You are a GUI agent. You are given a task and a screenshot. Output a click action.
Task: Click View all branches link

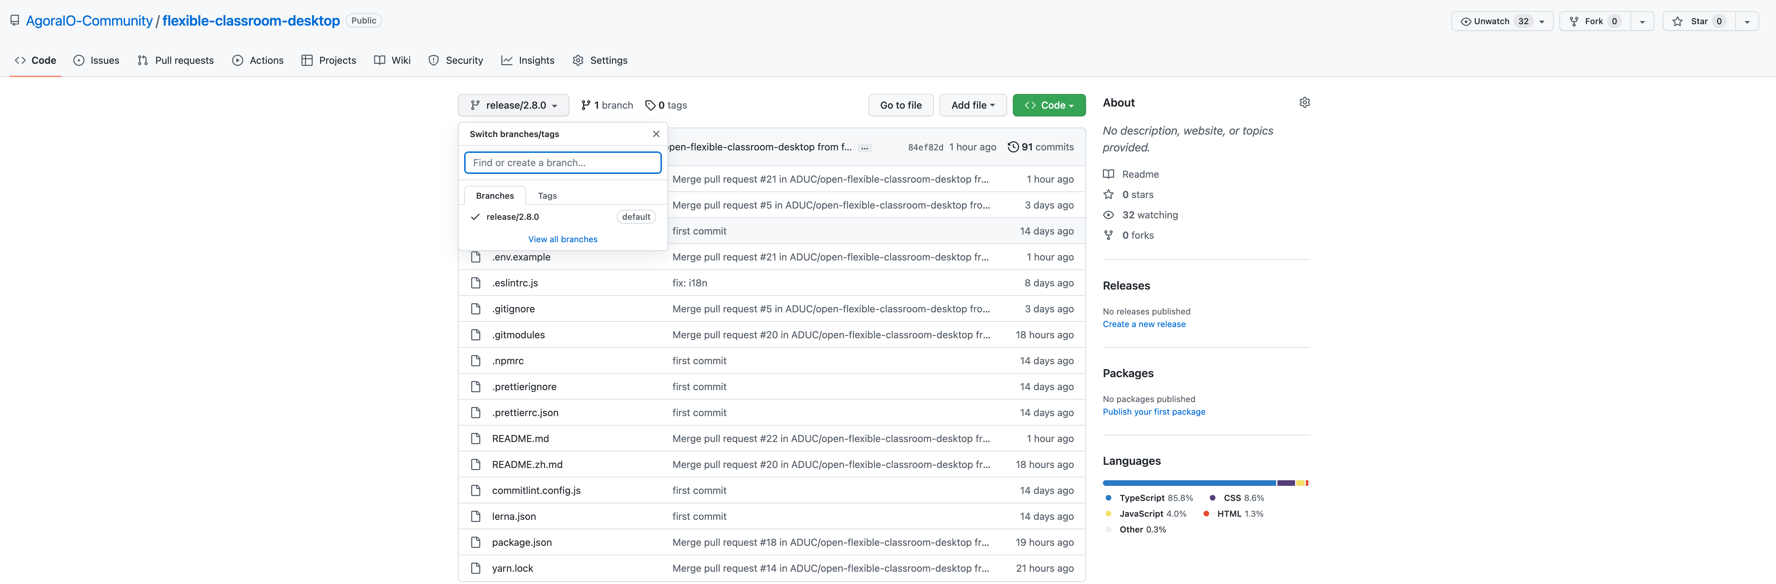coord(563,239)
